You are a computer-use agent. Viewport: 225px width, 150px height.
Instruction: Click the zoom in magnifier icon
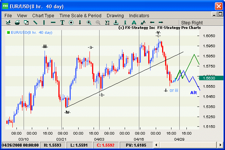pyautogui.click(x=89, y=22)
